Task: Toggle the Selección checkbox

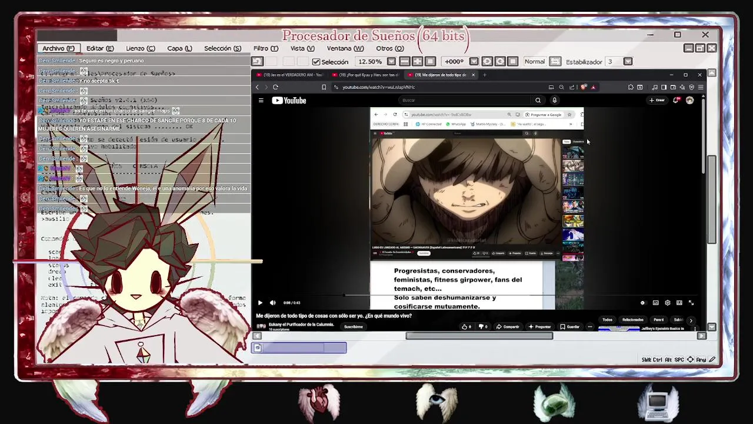Action: point(316,62)
